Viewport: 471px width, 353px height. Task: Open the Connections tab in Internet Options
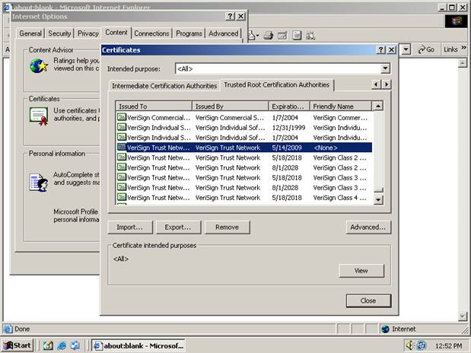point(151,33)
